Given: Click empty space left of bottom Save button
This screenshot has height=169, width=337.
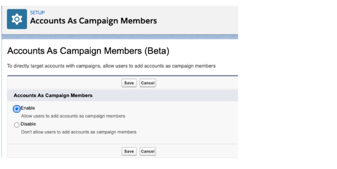Looking at the screenshot, I should [x=65, y=151].
